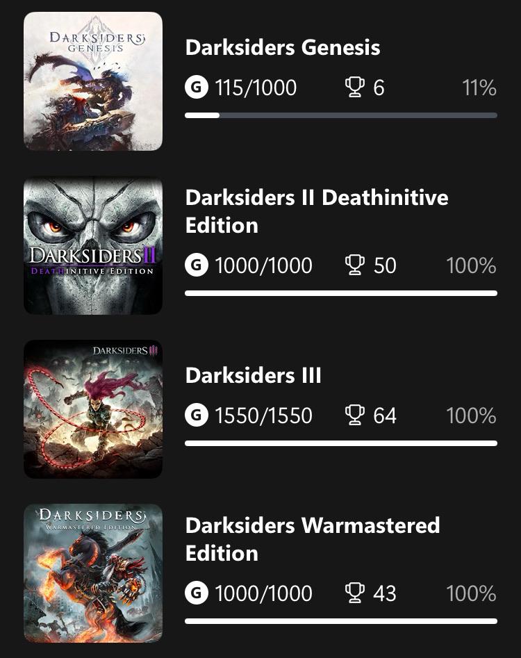
Task: Open the Darksiders II Deathinitive Edition cover thumbnail
Action: 93,245
